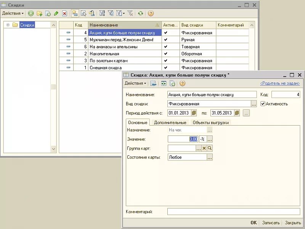The image size is (305, 229).
Task: Click the Значение field showing 3,00
Action: pyautogui.click(x=183, y=139)
